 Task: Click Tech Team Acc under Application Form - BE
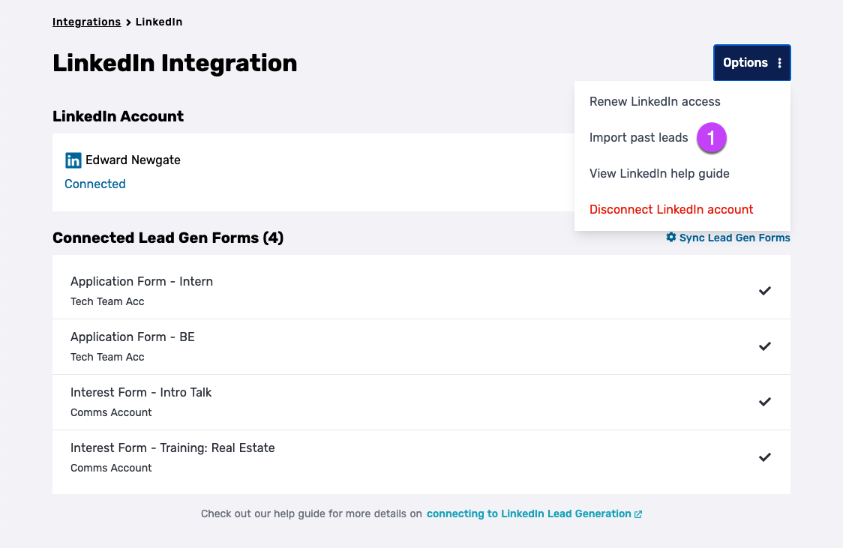107,357
